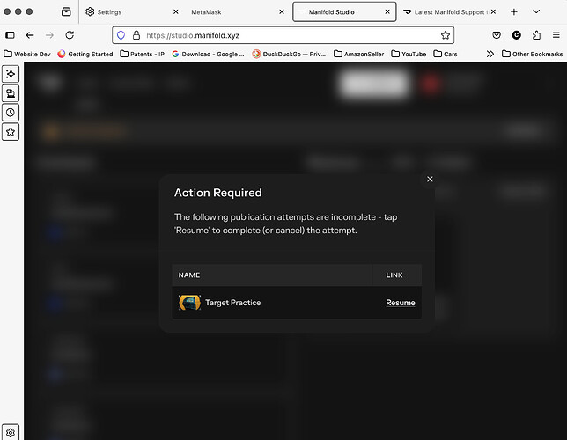This screenshot has height=440, width=567.
Task: Open sidebar settings gear icon
Action: click(x=11, y=432)
